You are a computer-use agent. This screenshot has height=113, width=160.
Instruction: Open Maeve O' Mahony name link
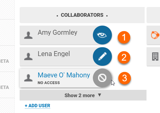[x=64, y=75]
